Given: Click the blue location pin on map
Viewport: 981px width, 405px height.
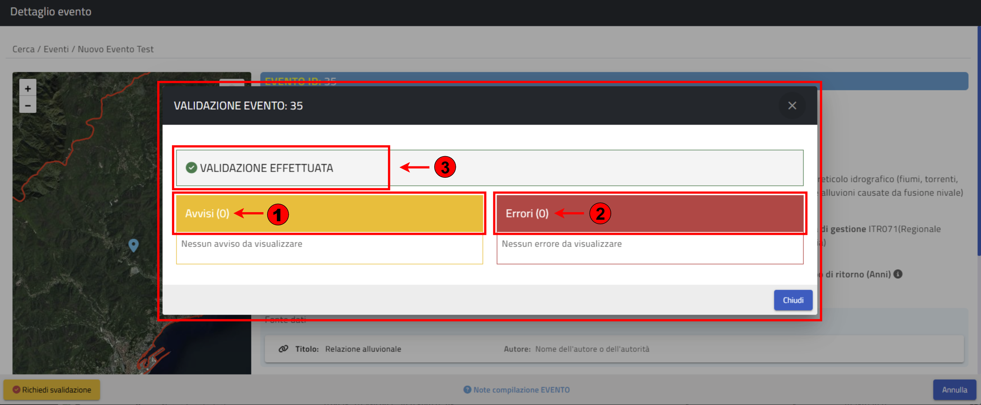Looking at the screenshot, I should point(133,245).
